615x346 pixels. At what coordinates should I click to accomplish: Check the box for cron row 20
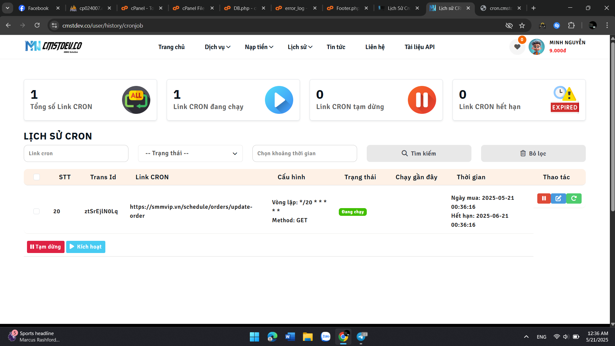point(37,211)
